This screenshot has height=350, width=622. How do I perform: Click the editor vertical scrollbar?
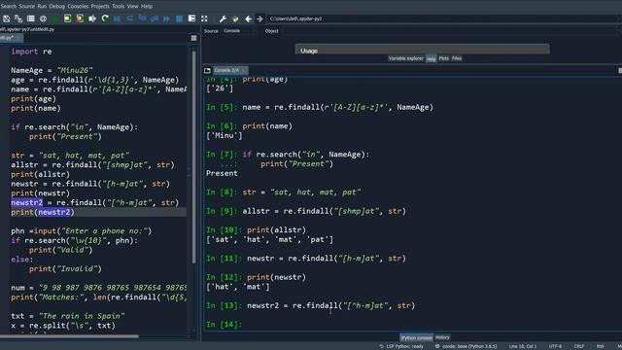coord(193,157)
